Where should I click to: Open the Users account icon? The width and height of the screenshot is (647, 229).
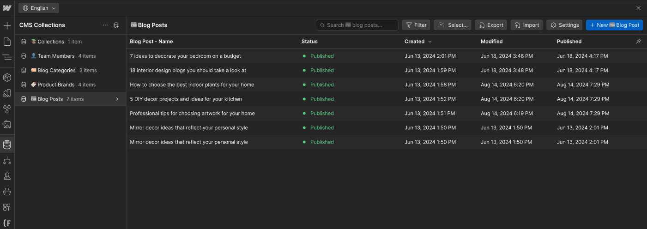pos(7,176)
